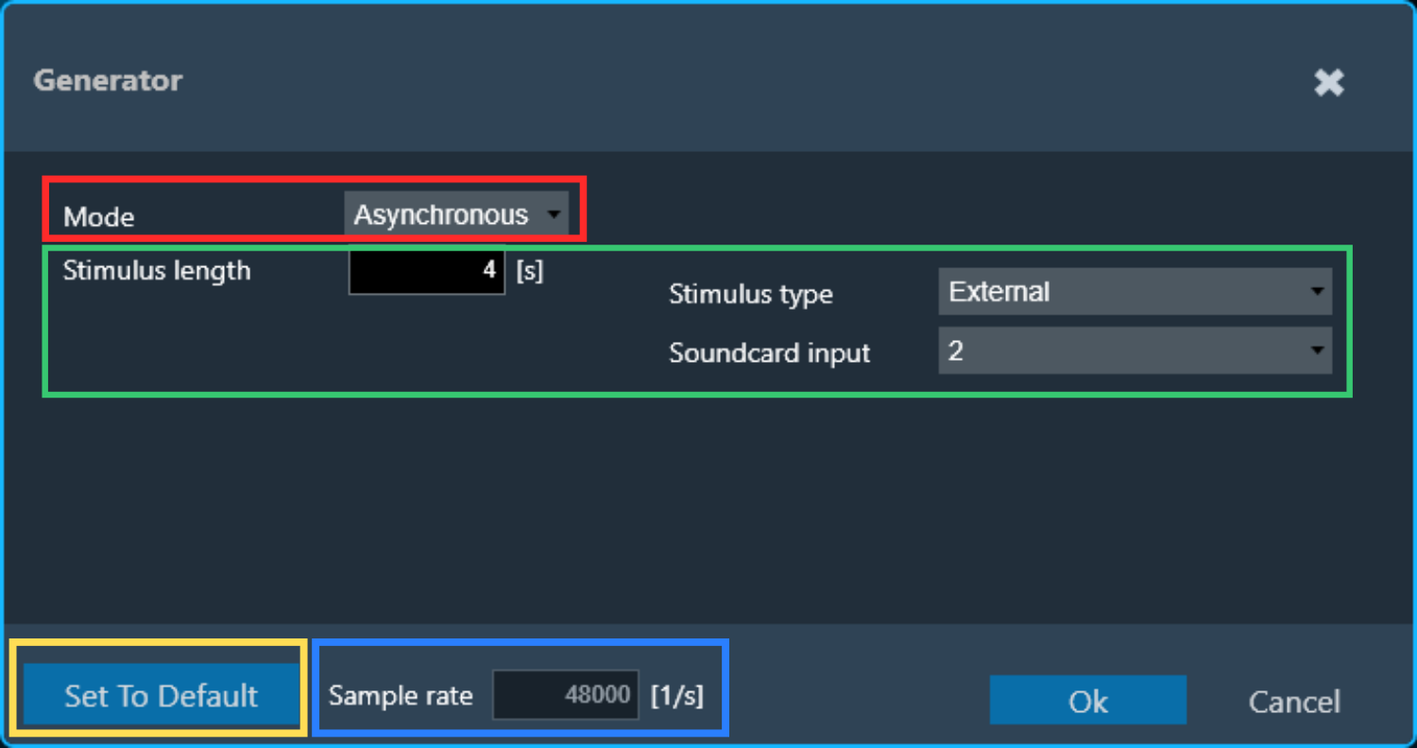Open the Mode dropdown showing Asynchronous
Screen dimensions: 1417x748
(x=456, y=214)
